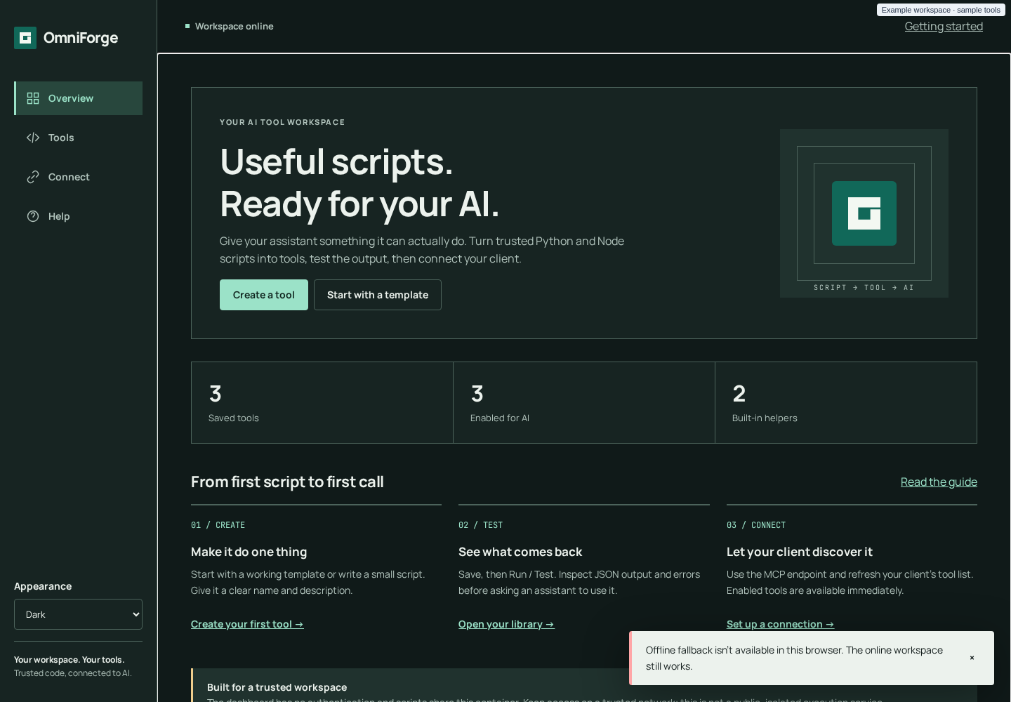
Task: Click the 'Appearance' label in sidebar
Action: pyautogui.click(x=43, y=586)
